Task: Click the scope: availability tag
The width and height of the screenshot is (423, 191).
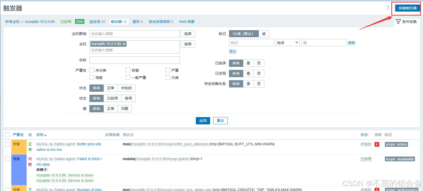Action: [400, 159]
